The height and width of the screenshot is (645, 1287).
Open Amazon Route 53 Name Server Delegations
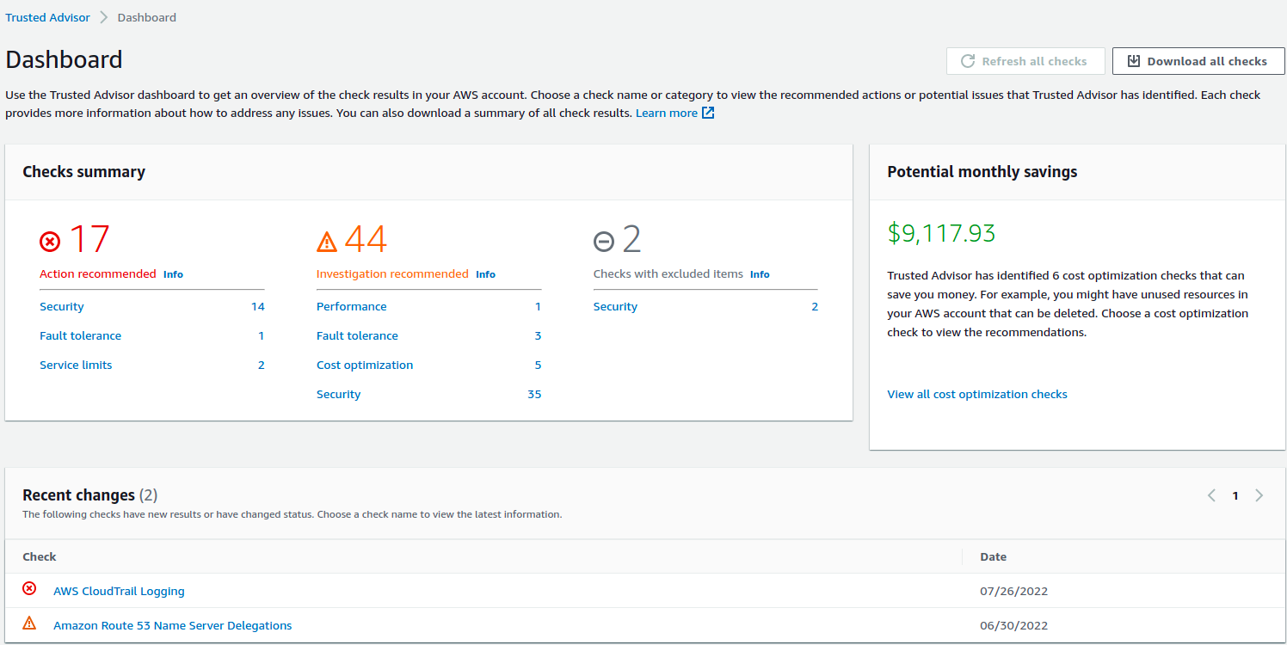172,626
